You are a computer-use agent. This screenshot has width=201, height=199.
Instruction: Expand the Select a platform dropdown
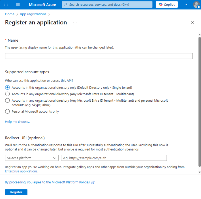32,158
